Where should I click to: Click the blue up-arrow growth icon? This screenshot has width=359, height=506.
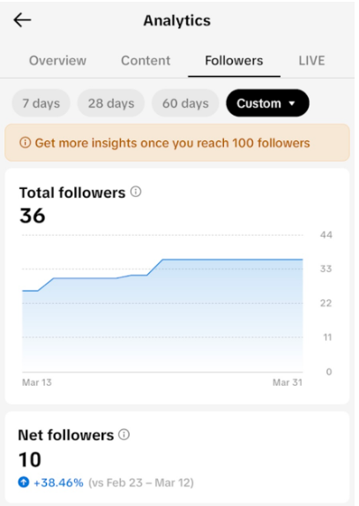(24, 482)
